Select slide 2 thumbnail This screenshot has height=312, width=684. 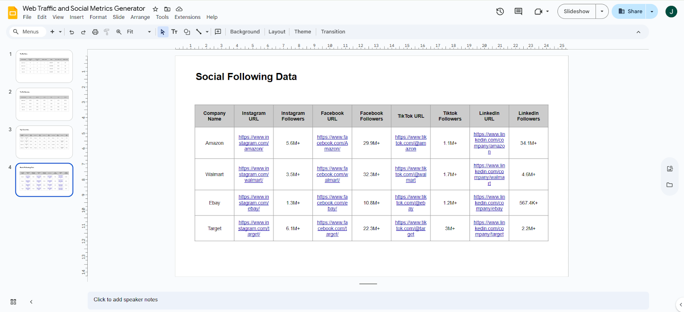coord(44,104)
